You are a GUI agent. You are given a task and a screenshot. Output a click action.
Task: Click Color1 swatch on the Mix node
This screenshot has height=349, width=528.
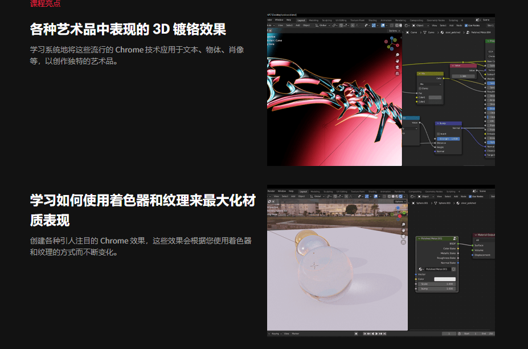point(435,97)
